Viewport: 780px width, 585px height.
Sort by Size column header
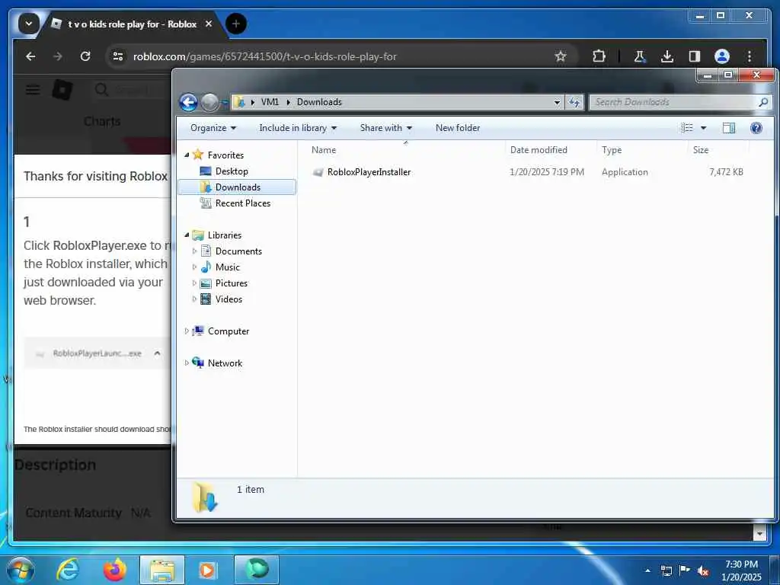coord(701,150)
